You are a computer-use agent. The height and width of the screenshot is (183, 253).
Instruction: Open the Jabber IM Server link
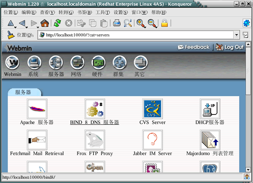pyautogui.click(x=153, y=153)
